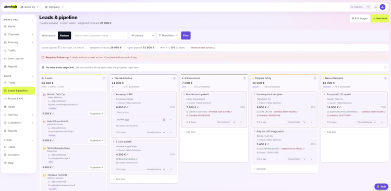Change stage dropdown on Markkinointi-paketti card
Image resolution: width=391 pixels, height=191 pixels.
[x=226, y=122]
